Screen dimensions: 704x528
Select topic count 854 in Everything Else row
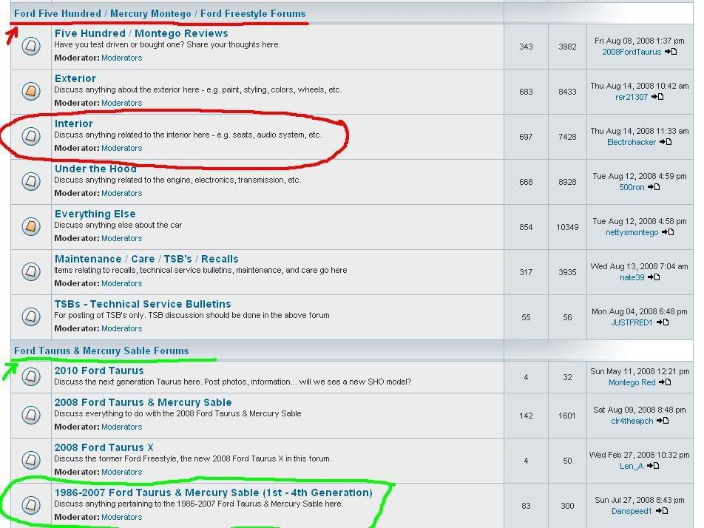click(x=526, y=227)
